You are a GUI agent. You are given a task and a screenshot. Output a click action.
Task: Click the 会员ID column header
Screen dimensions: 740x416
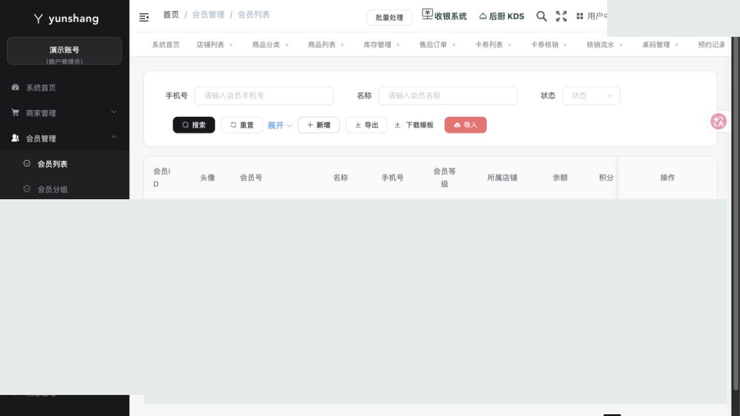point(162,178)
